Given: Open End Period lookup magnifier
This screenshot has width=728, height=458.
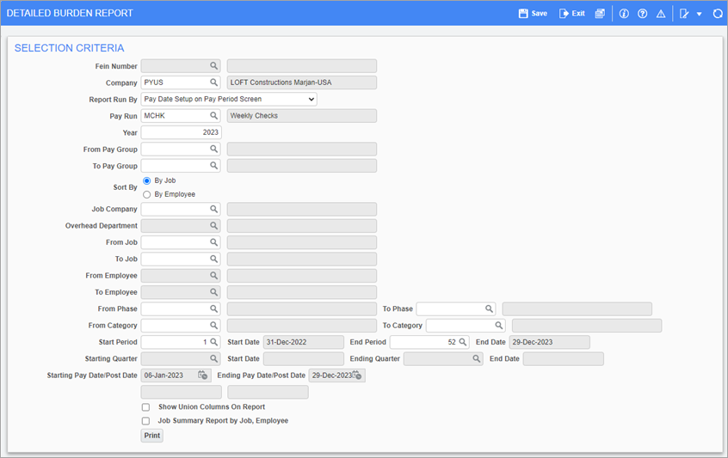Looking at the screenshot, I should coord(462,342).
